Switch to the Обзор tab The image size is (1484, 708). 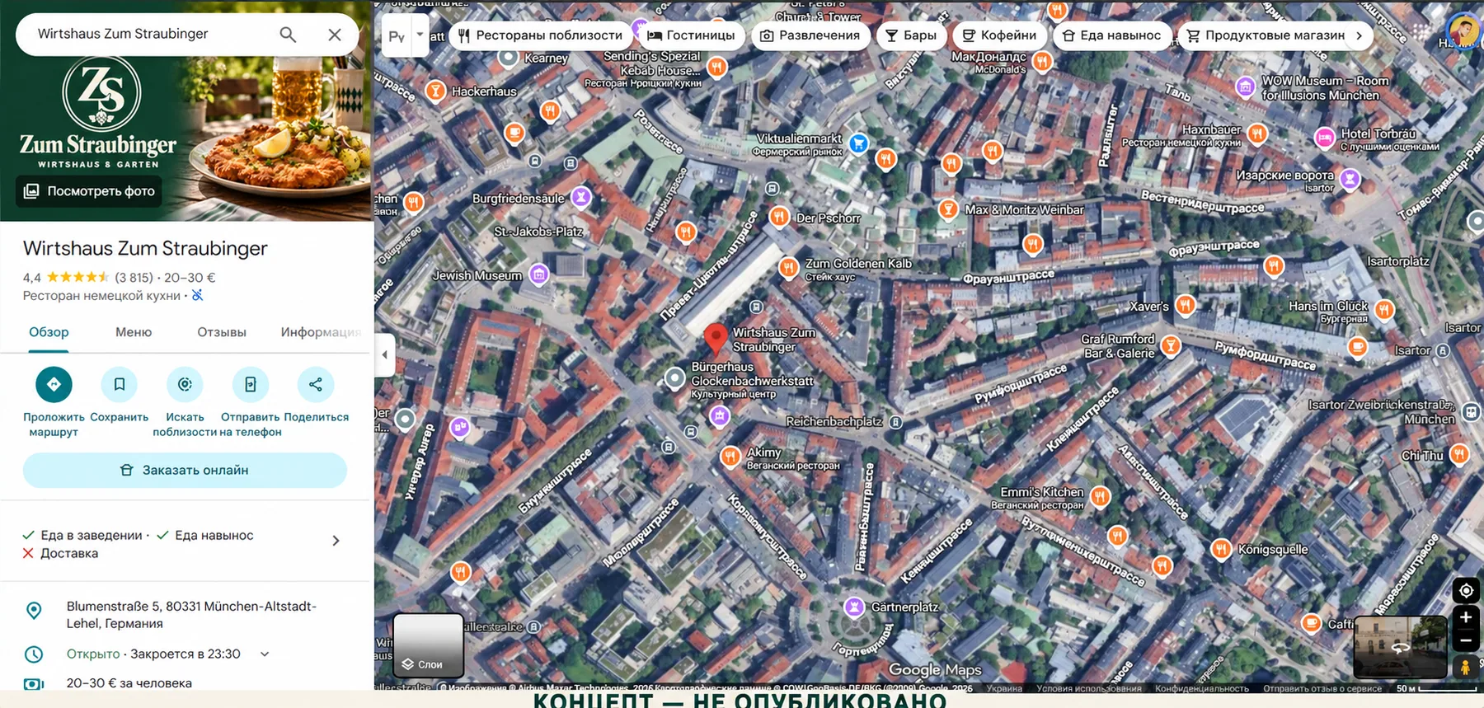49,332
